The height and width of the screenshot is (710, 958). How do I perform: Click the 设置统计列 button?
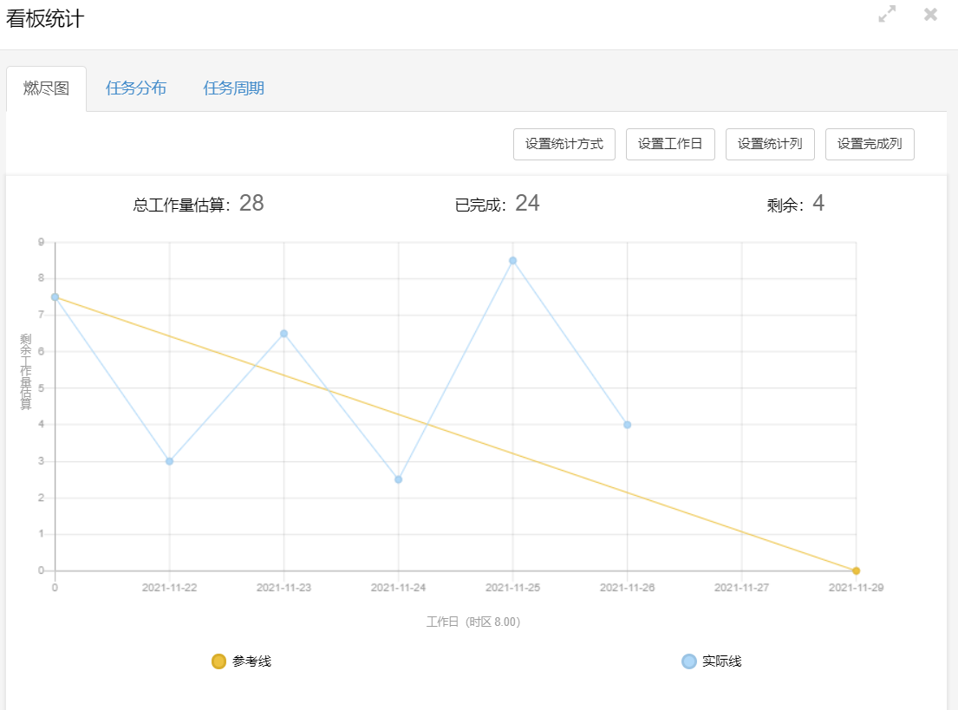(x=770, y=144)
